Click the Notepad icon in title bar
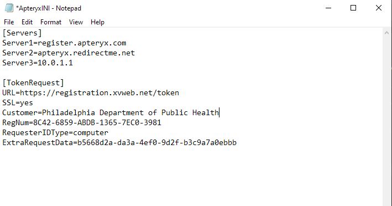392x206 pixels. click(x=9, y=8)
